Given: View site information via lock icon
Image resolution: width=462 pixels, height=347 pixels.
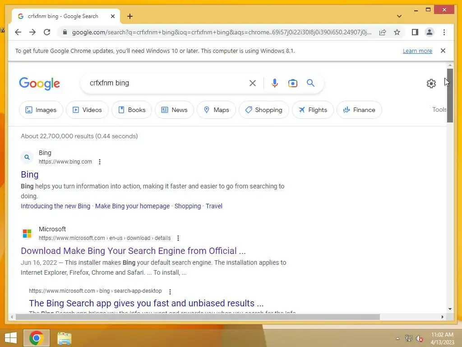Looking at the screenshot, I should pos(65,32).
